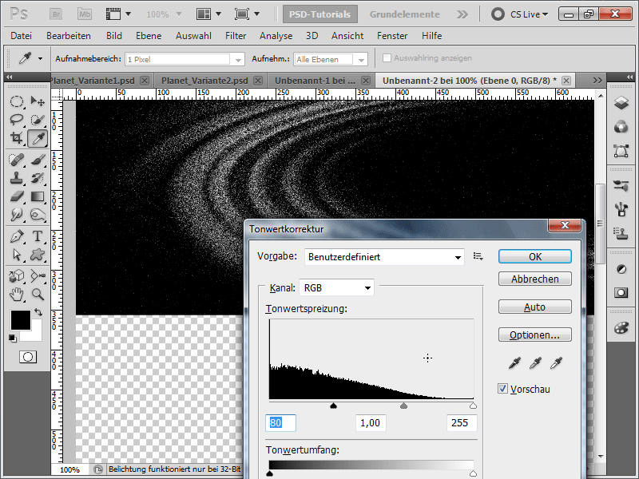Open the CS Live dropdown
Image resolution: width=639 pixels, height=479 pixels.
pyautogui.click(x=529, y=14)
